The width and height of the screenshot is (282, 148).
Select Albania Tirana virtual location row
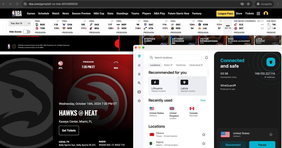coord(178,135)
